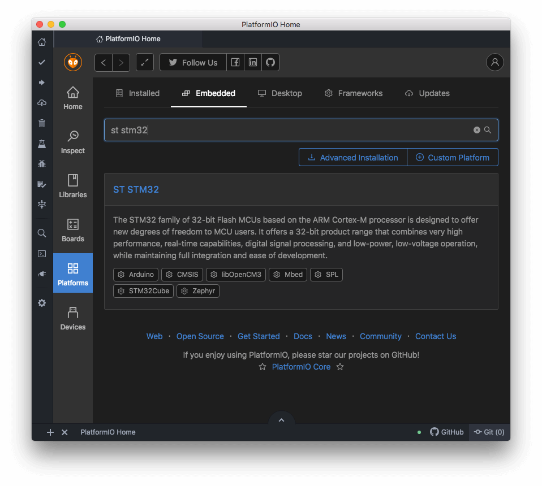This screenshot has height=486, width=542.
Task: Click the Mbed framework tag
Action: click(288, 275)
